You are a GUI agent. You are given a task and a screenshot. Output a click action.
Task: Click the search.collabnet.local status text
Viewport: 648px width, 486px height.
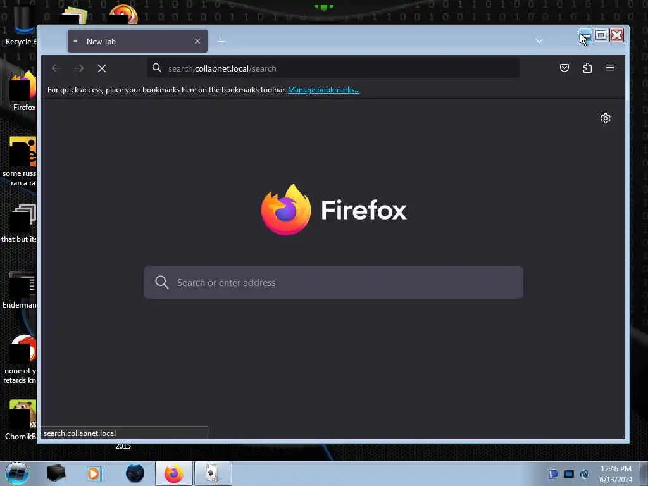[x=79, y=433]
